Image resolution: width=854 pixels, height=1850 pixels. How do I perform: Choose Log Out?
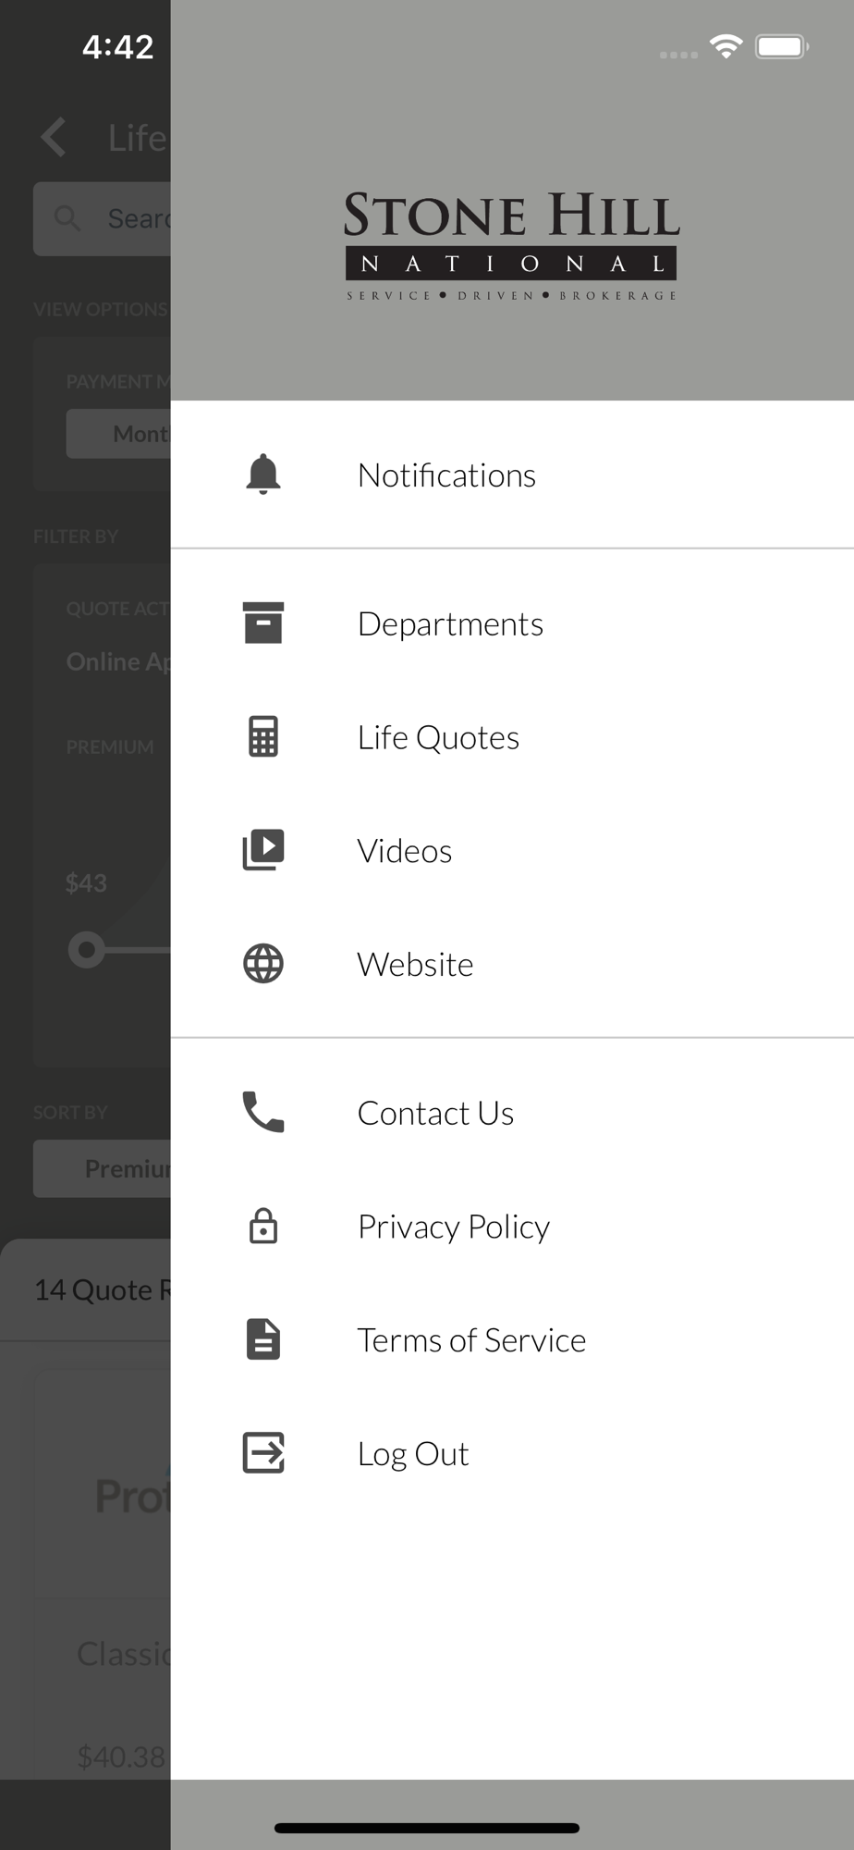pos(512,1453)
